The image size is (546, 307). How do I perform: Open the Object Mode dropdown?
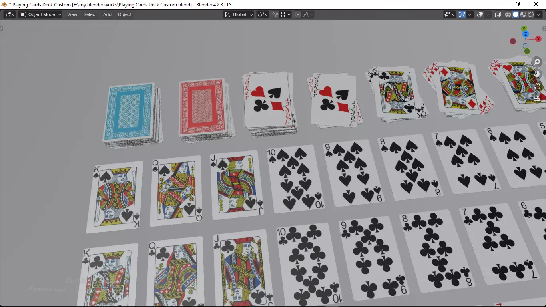pyautogui.click(x=40, y=14)
